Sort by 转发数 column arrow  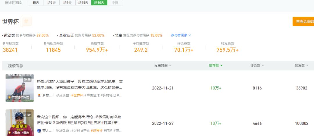[x=307, y=66]
